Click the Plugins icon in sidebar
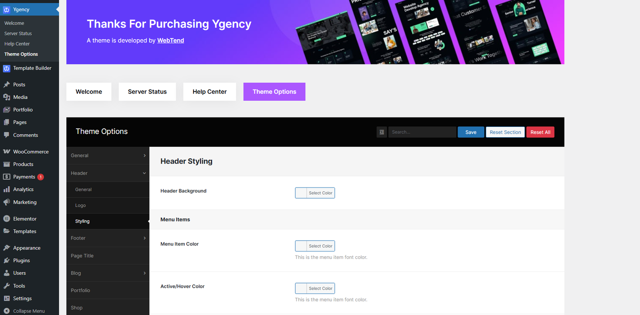Screen dimensions: 640x315 (x=6, y=261)
